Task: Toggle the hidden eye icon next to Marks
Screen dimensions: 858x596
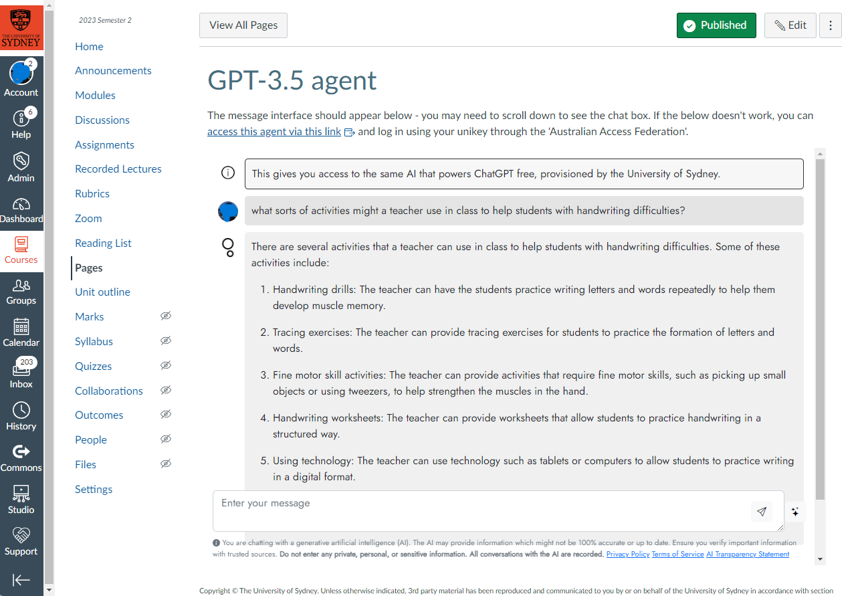Action: click(166, 316)
